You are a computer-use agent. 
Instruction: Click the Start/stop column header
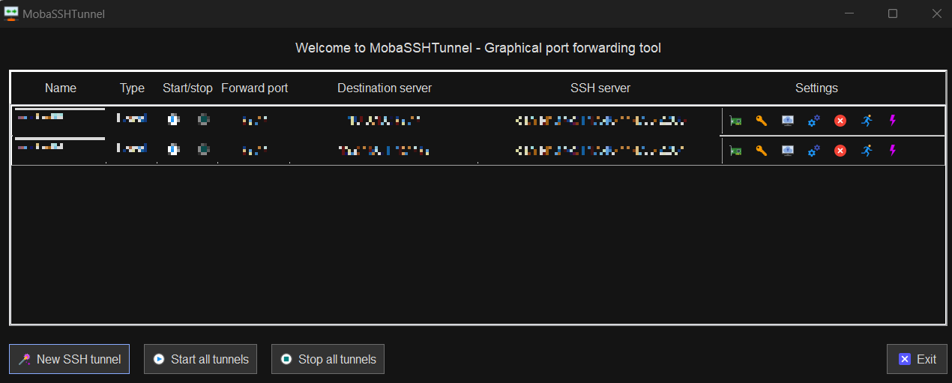187,88
